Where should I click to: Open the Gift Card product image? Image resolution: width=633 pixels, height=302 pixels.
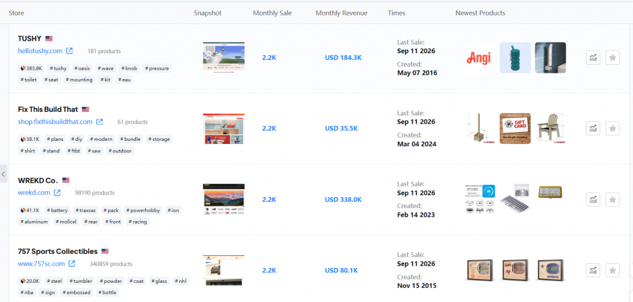coord(515,128)
